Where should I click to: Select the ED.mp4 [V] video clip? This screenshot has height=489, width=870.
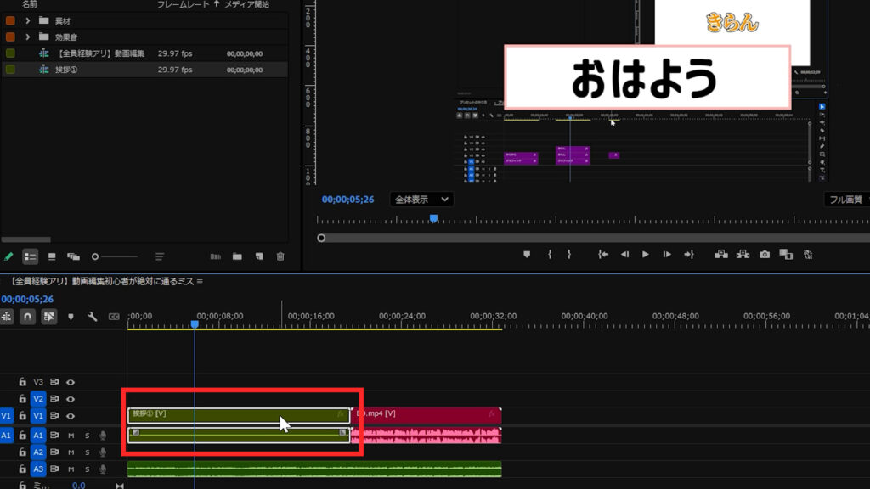(x=427, y=415)
